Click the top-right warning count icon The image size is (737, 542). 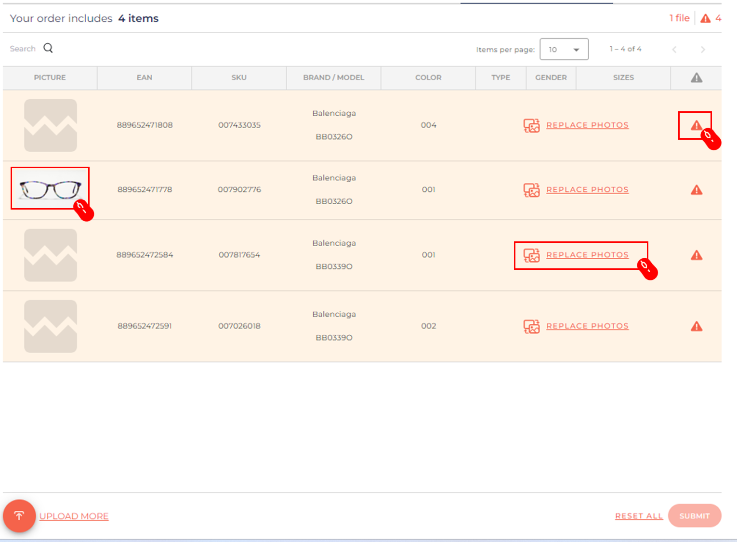point(706,18)
